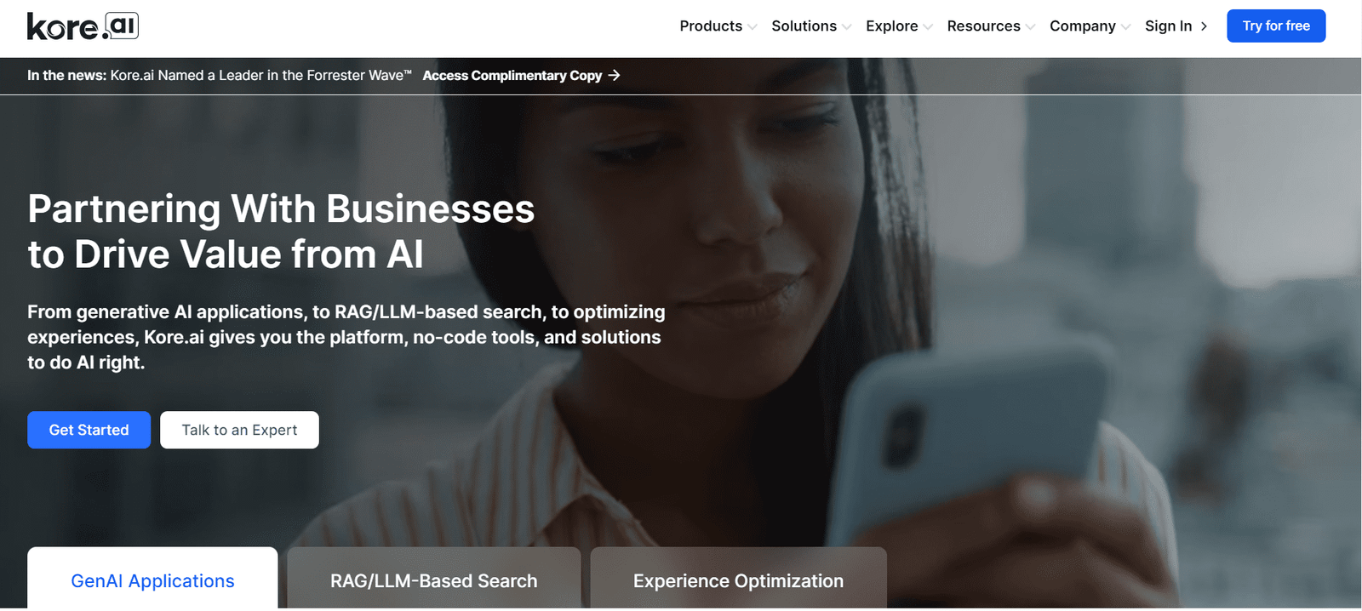Open the Resources dropdown chevron
Viewport: 1362px width, 611px height.
[x=1031, y=27]
